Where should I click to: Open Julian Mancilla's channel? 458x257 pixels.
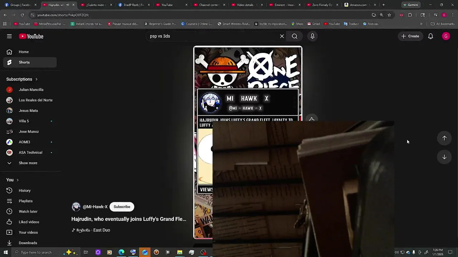pos(30,90)
